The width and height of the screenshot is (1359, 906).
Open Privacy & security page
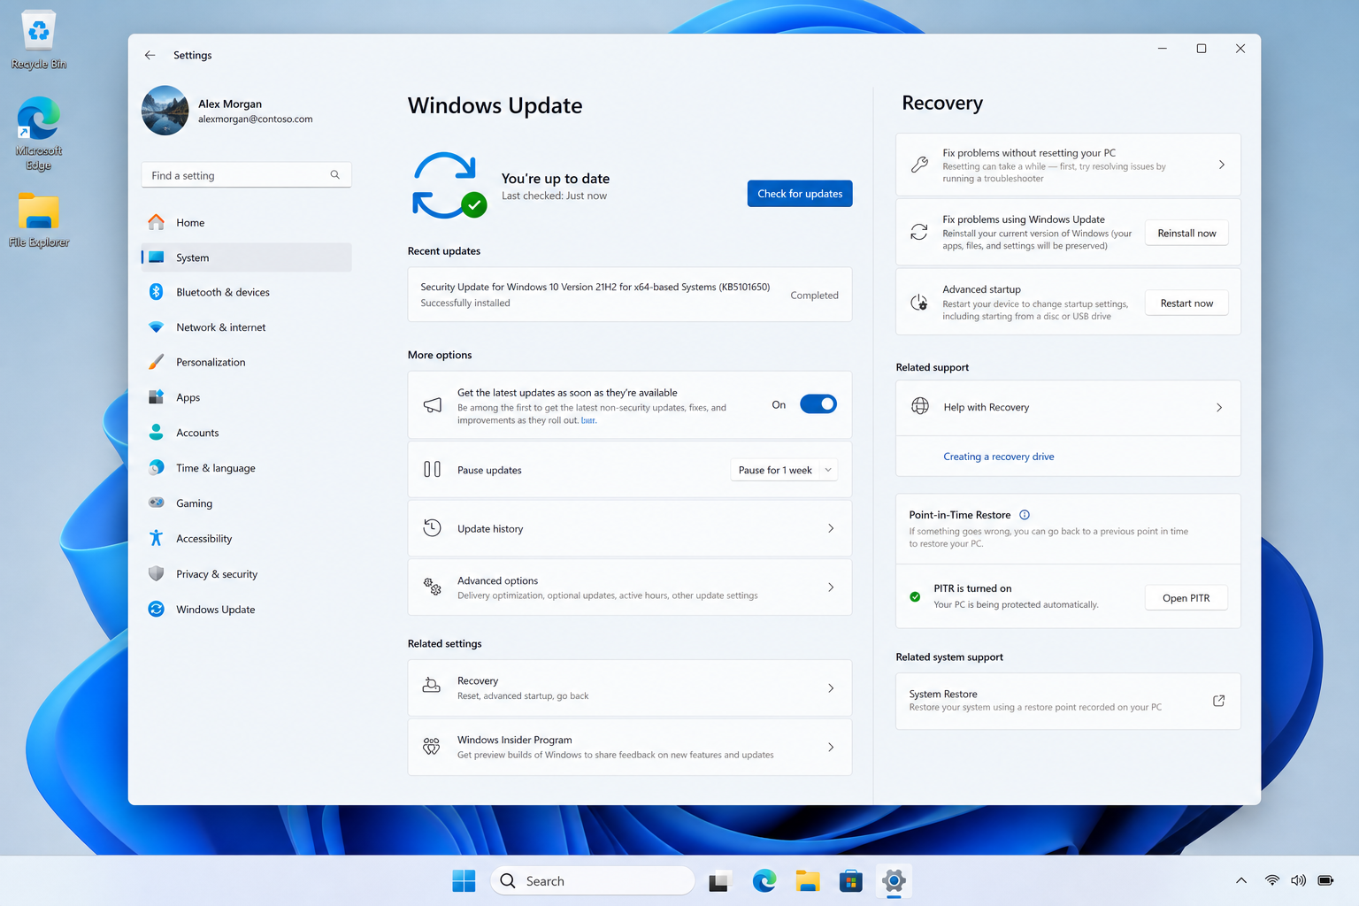(x=247, y=573)
